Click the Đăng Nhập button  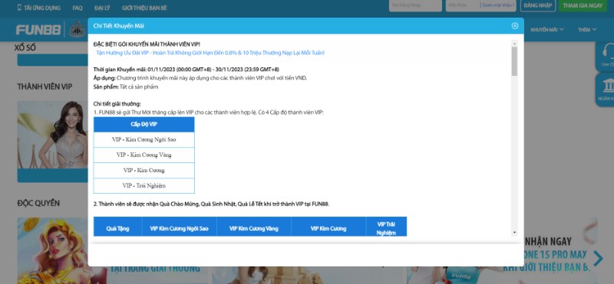[538, 5]
